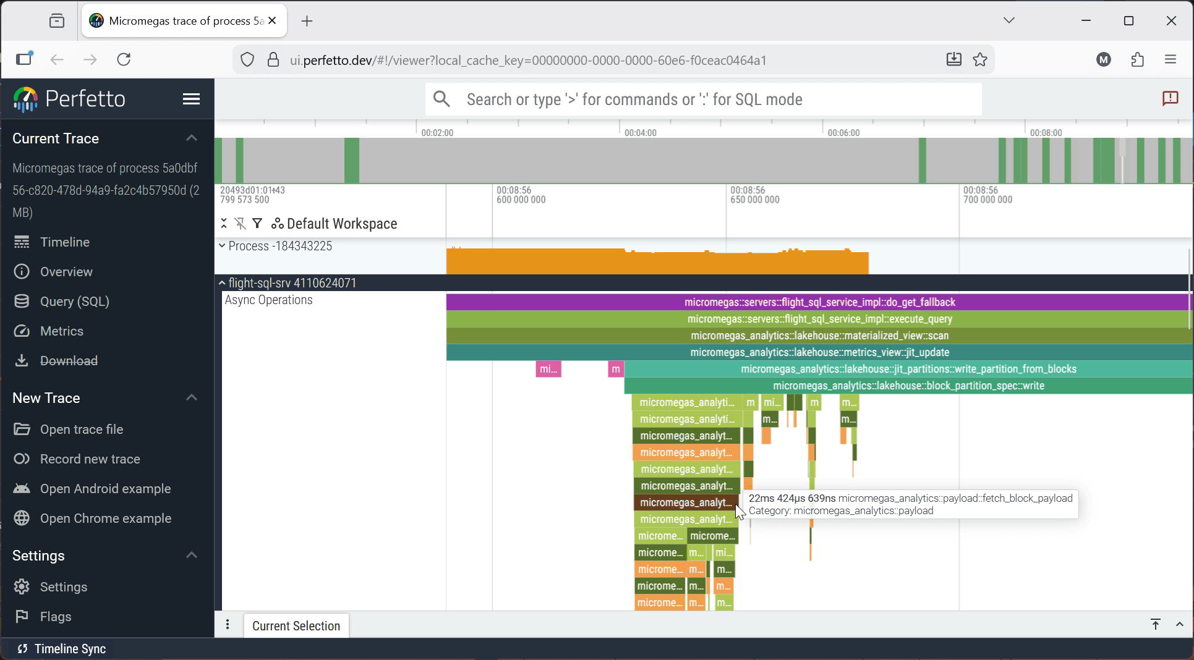This screenshot has width=1194, height=660.
Task: Click the Async Operations track label
Action: coord(268,300)
